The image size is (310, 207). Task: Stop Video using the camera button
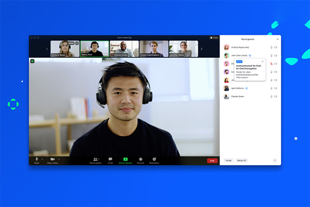[x=53, y=159]
